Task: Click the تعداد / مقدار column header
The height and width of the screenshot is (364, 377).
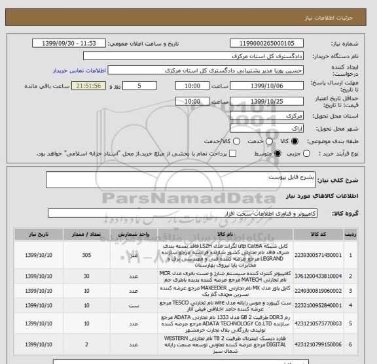Action: click(x=86, y=234)
